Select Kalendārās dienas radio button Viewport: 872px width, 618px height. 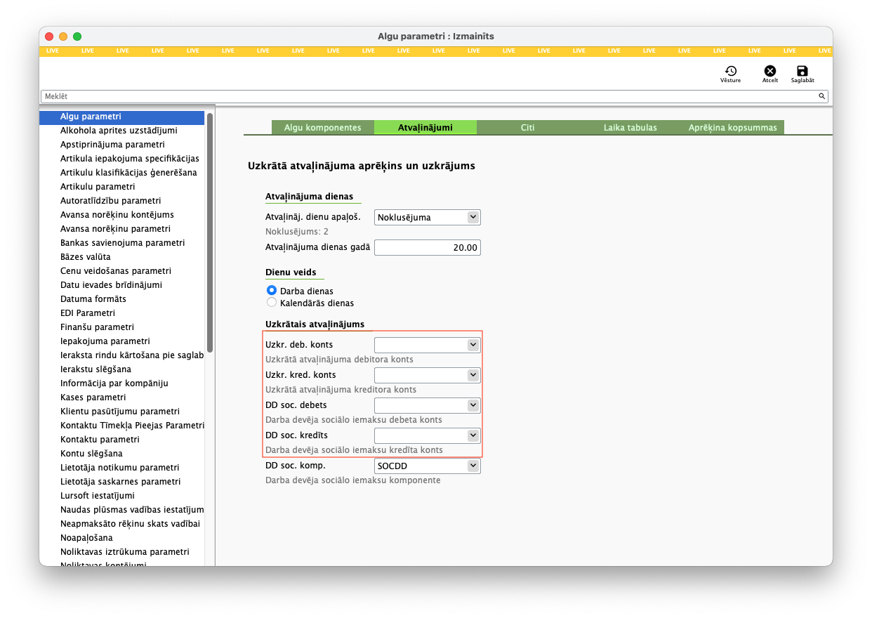(x=272, y=303)
